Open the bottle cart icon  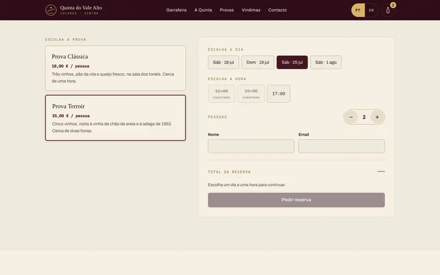click(x=388, y=10)
